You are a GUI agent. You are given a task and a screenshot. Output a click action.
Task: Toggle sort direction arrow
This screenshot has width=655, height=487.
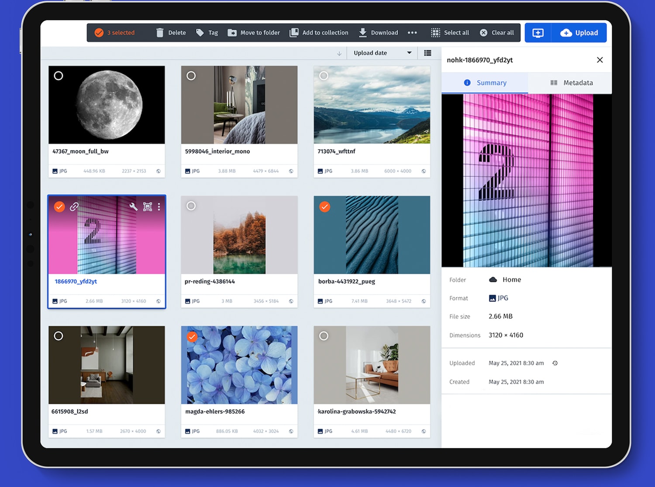click(x=339, y=53)
